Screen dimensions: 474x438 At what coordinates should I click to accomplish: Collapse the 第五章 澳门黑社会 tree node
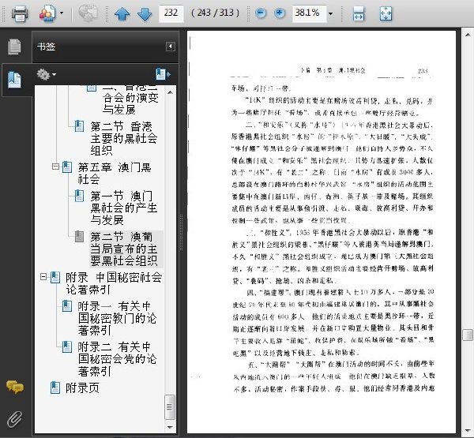click(55, 167)
